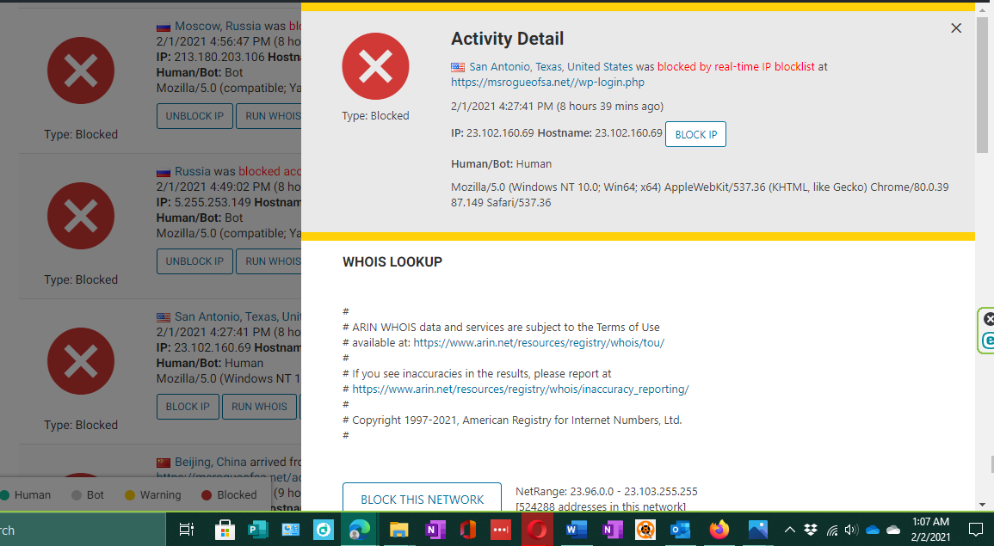Viewport: 994px width, 546px height.
Task: Open Microsoft Edge from the taskbar
Action: (359, 530)
